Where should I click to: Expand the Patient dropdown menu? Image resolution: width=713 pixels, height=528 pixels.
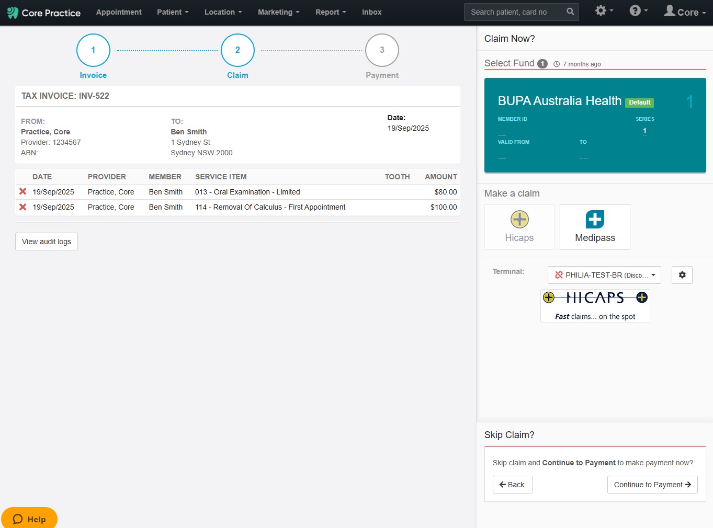pos(173,12)
